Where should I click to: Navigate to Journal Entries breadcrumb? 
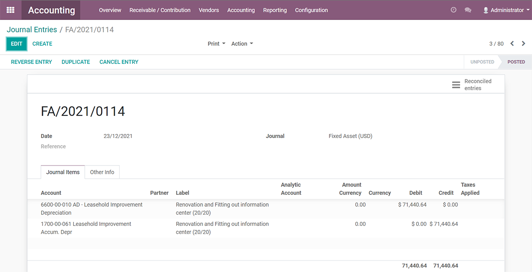coord(32,30)
